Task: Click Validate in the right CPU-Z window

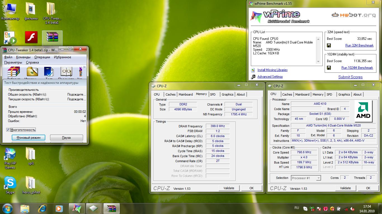Action: 345,188
